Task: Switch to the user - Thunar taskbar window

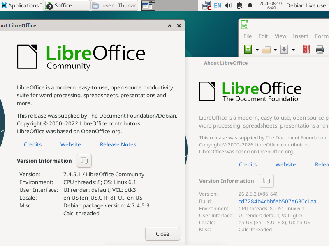Action: click(x=114, y=5)
